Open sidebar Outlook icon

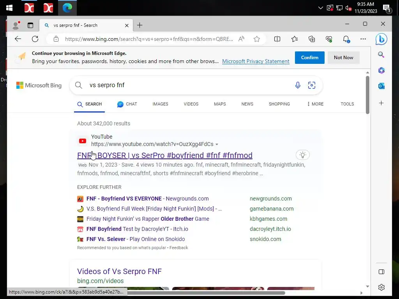click(x=381, y=86)
